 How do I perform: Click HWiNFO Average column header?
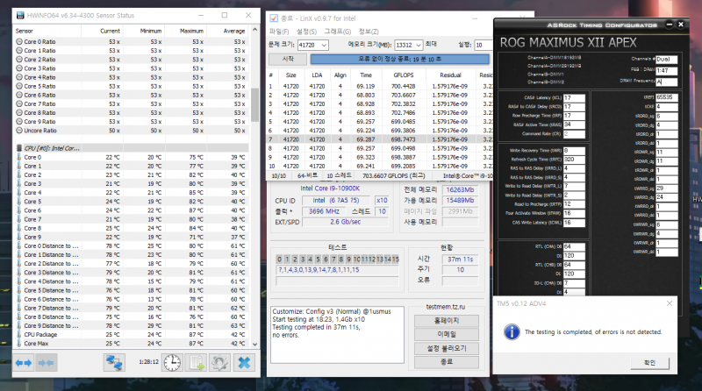(x=227, y=31)
